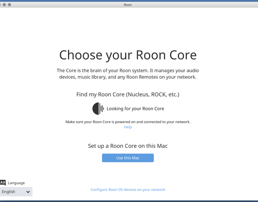Viewport: 258px width, 202px height.
Task: Click the Find my Roon Core text
Action: click(128, 95)
